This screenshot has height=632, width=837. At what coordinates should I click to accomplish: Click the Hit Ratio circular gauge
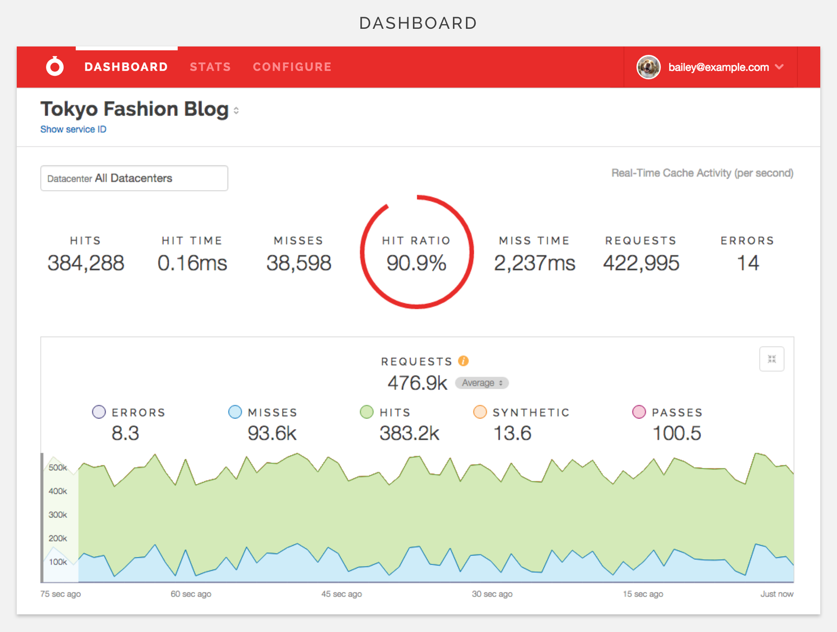coord(417,252)
